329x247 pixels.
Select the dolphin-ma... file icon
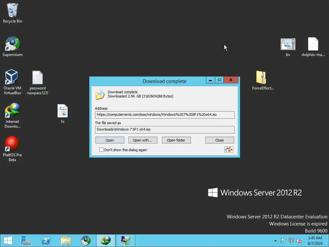tap(313, 47)
